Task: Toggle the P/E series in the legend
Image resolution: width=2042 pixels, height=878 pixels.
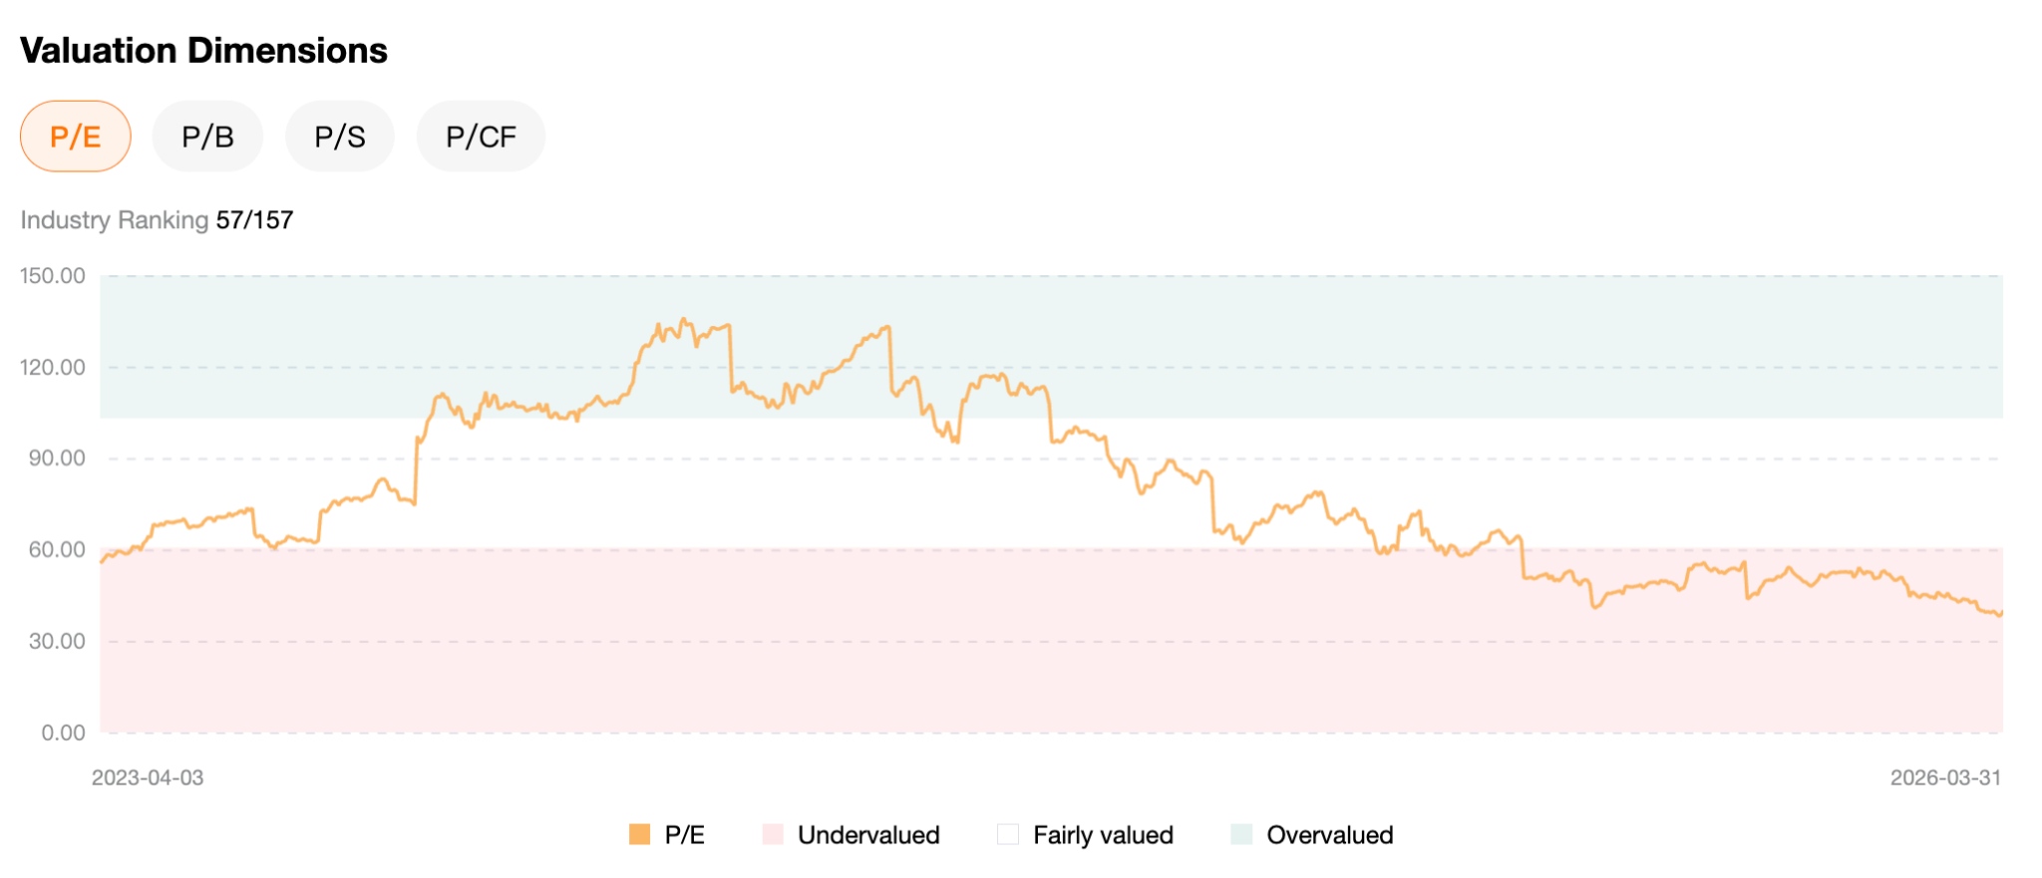Action: tap(683, 834)
